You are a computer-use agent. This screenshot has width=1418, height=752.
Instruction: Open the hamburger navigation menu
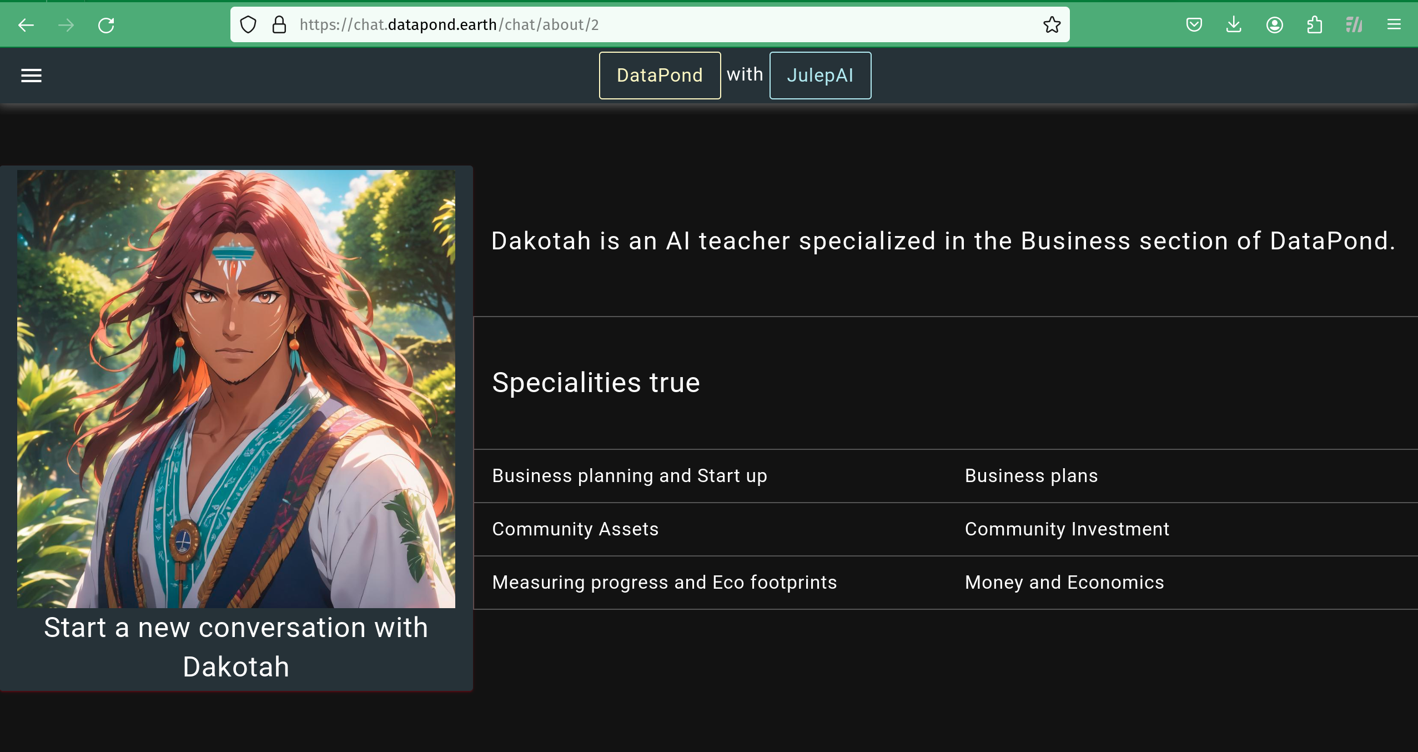point(31,76)
